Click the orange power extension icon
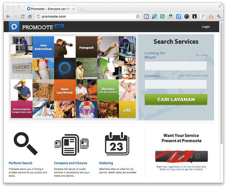Image resolution: width=227 pixels, height=188 pixels. pos(211,17)
